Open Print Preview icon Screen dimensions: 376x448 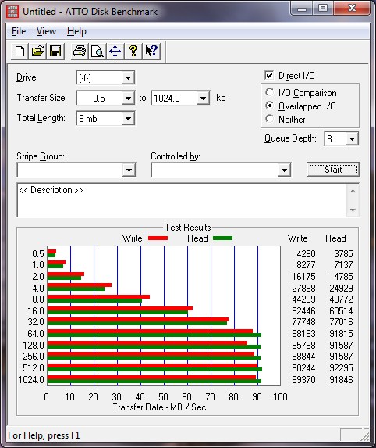98,52
